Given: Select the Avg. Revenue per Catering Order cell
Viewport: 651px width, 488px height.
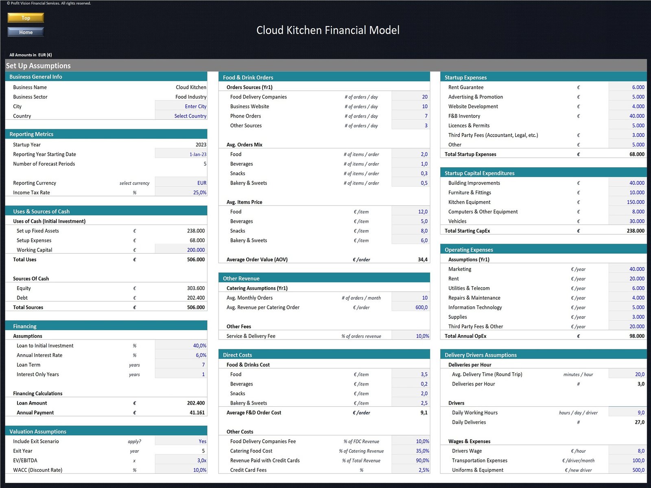Looking at the screenshot, I should (410, 307).
